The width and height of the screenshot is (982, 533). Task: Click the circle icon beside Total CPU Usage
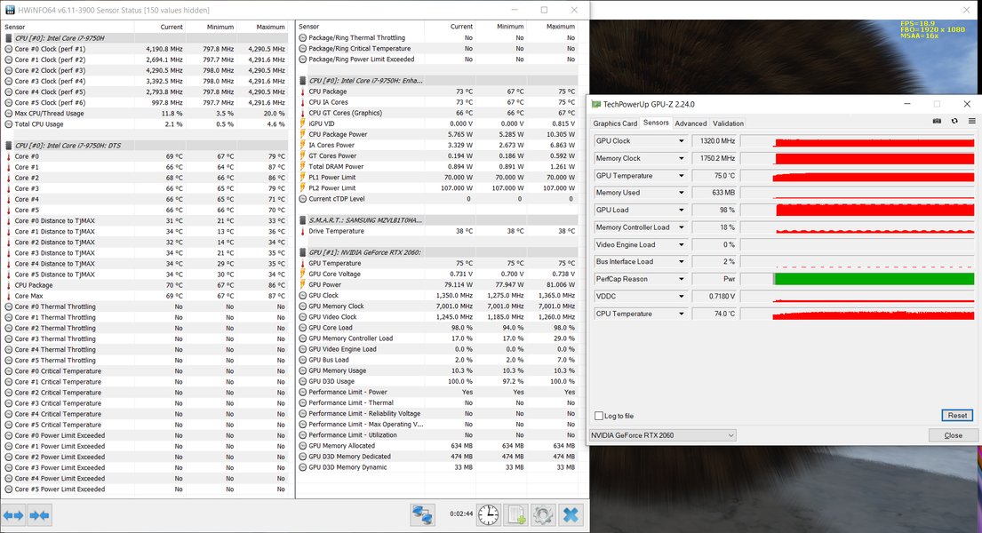9,124
